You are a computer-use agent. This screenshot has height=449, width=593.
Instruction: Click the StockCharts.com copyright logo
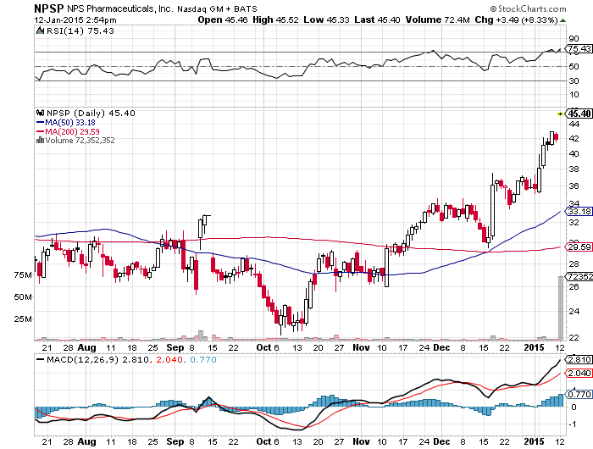(x=528, y=8)
